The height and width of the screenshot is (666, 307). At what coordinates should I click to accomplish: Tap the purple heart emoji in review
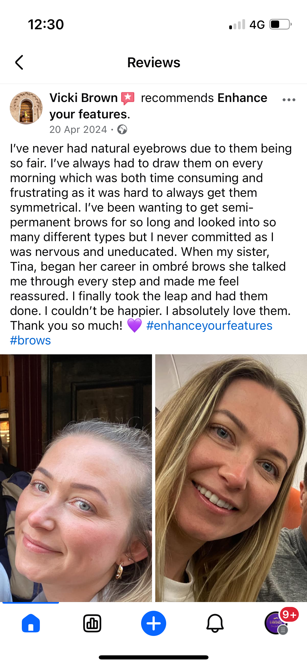click(135, 326)
